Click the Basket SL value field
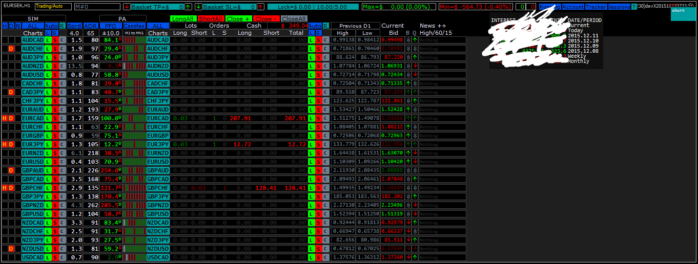The width and height of the screenshot is (698, 264). (230, 7)
